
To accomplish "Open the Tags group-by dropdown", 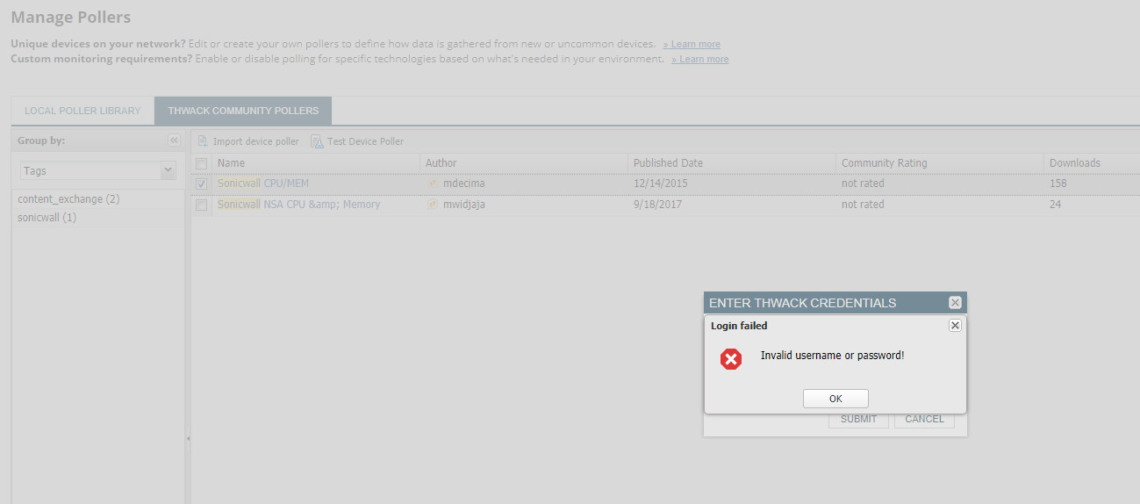I will 168,170.
